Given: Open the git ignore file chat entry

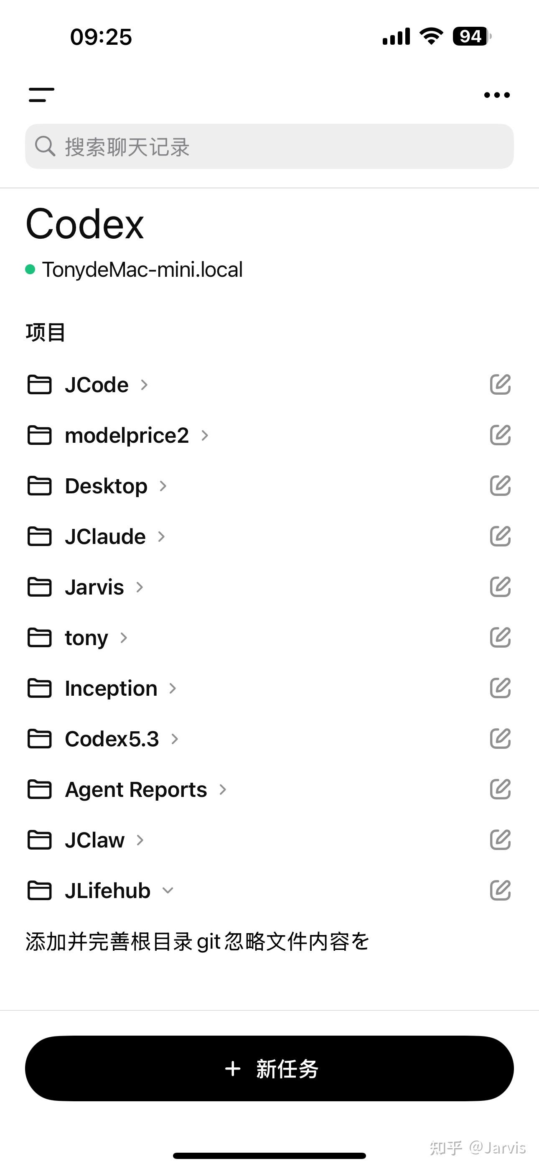Looking at the screenshot, I should pos(197,941).
